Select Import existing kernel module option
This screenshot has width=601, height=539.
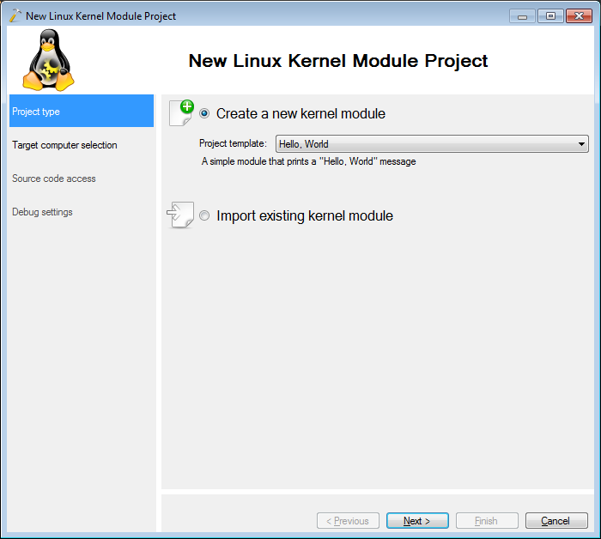[x=204, y=215]
